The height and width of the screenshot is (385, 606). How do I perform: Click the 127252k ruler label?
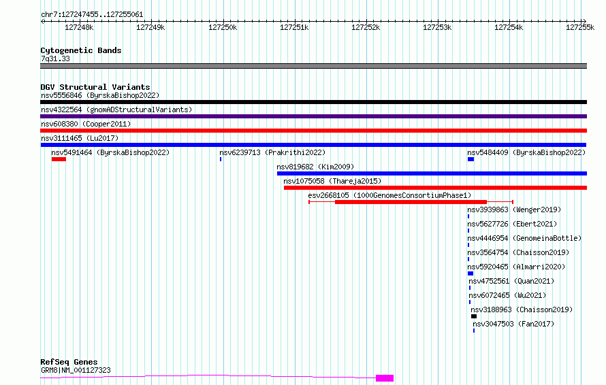[366, 27]
